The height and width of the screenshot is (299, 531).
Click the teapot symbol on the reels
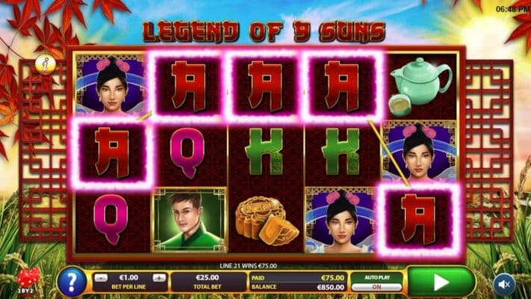point(420,87)
